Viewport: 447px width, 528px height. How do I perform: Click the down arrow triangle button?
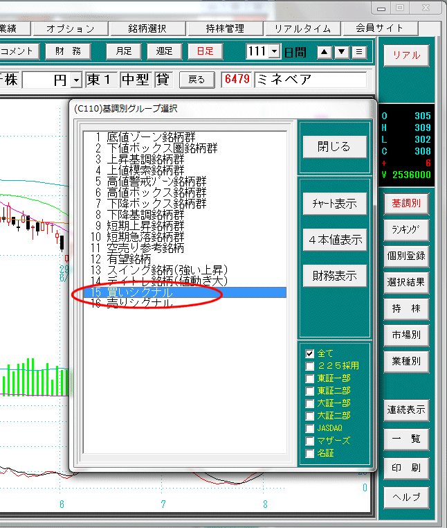(341, 51)
